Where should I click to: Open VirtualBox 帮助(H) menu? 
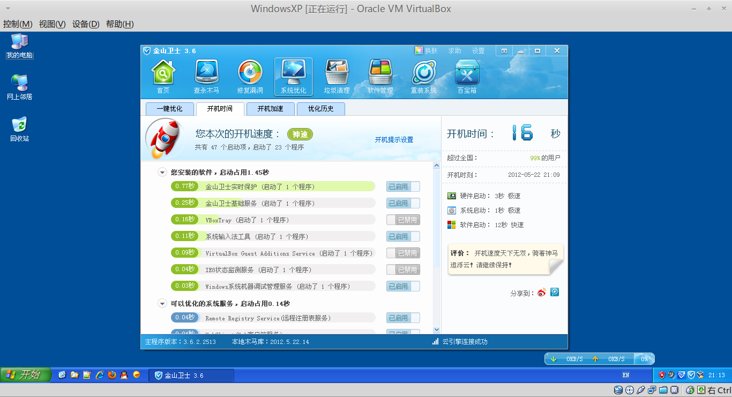click(x=119, y=24)
